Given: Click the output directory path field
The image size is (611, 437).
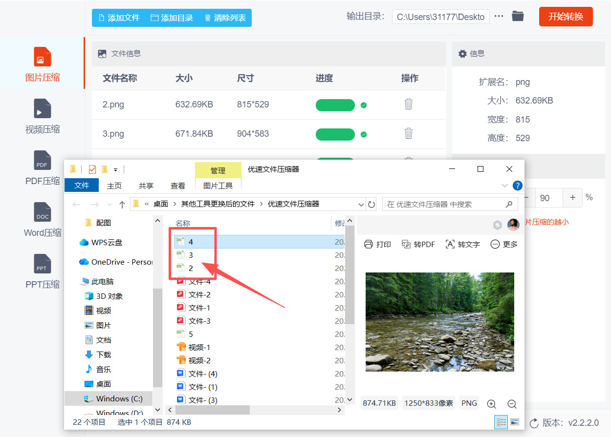Looking at the screenshot, I should click(x=440, y=17).
